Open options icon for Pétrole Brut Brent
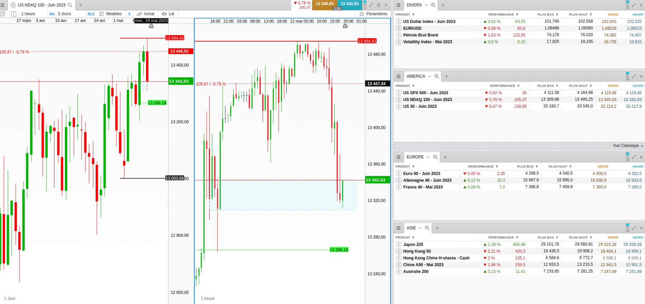 [x=399, y=35]
